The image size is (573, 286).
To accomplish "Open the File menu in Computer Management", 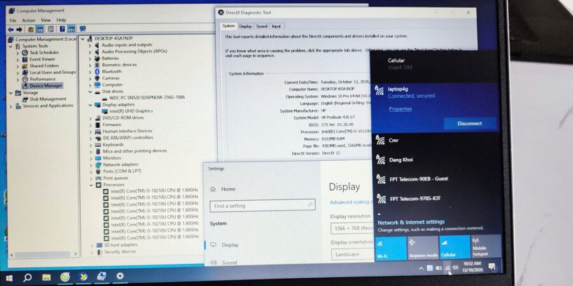I will tap(13, 20).
